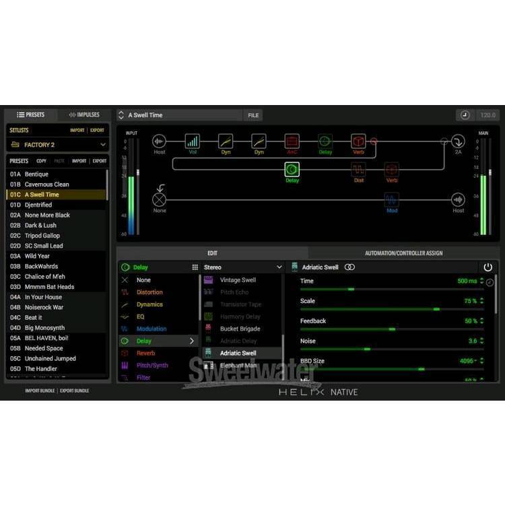Click the Time parameter slider
This screenshot has width=505, height=505.
coord(392,290)
